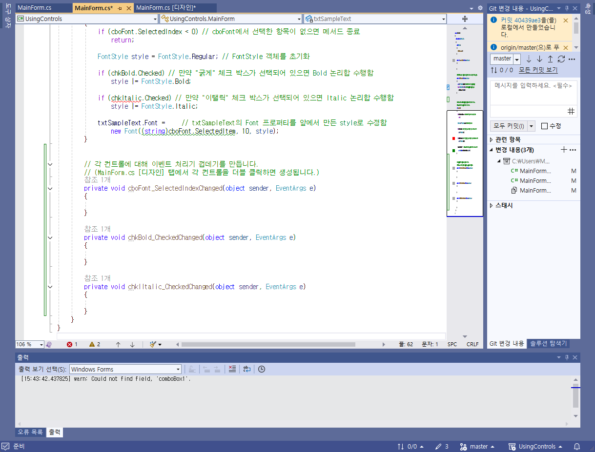Expand the 관련 항목 section
Image resolution: width=595 pixels, height=452 pixels.
492,139
